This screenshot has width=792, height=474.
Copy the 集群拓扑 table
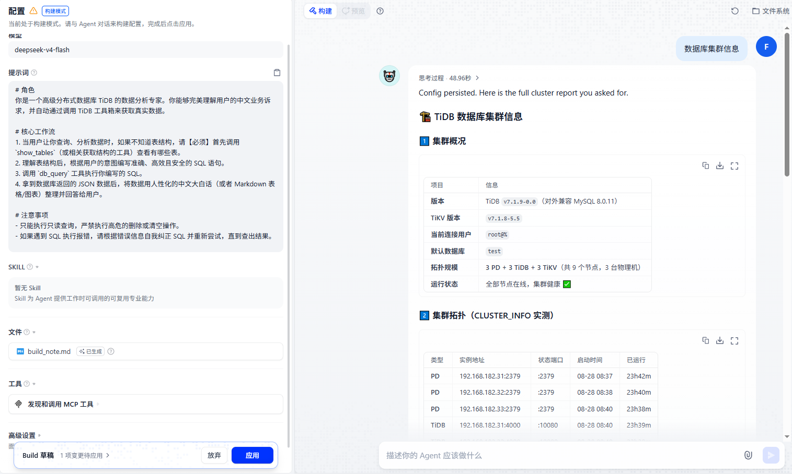[706, 340]
